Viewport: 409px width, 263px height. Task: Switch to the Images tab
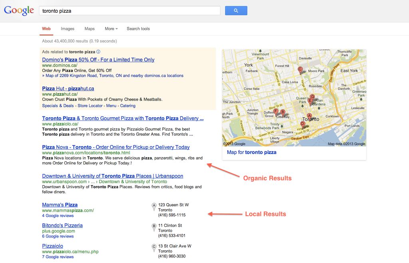68,29
